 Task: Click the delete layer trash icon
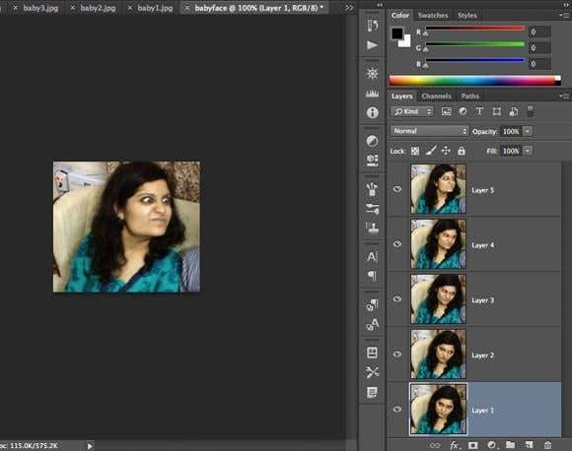pos(547,445)
